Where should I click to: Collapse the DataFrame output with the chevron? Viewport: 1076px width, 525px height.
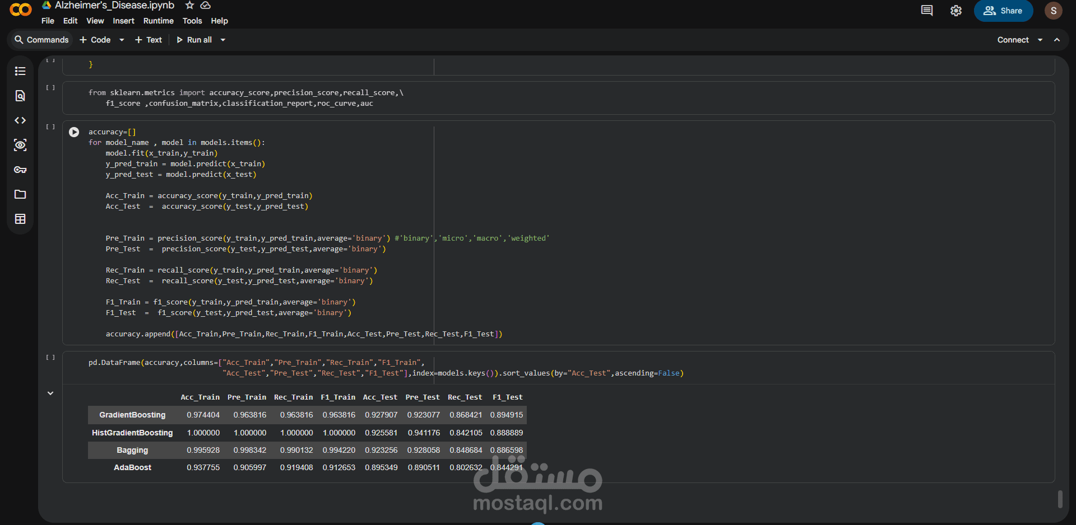(50, 393)
